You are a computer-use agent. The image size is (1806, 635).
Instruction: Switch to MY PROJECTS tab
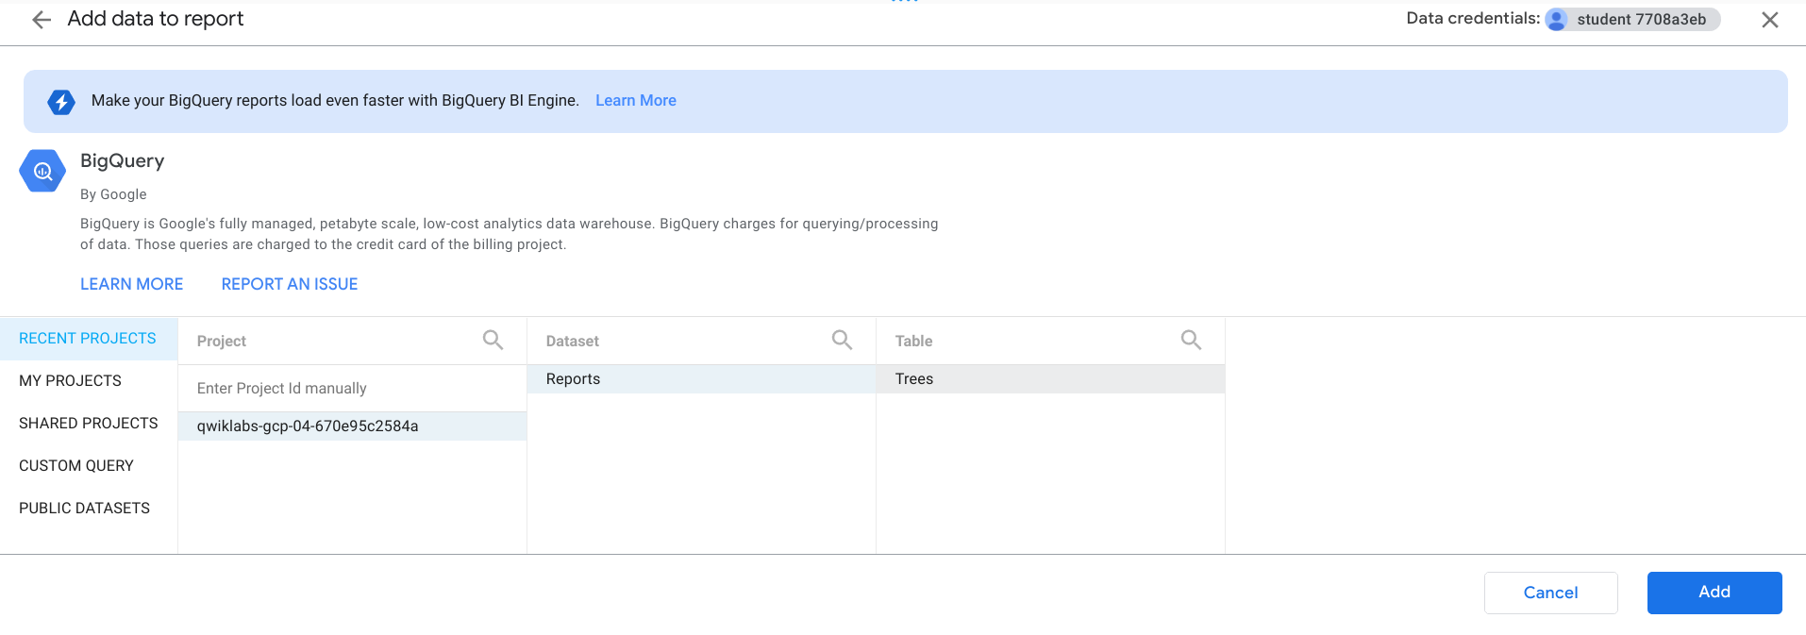click(89, 381)
